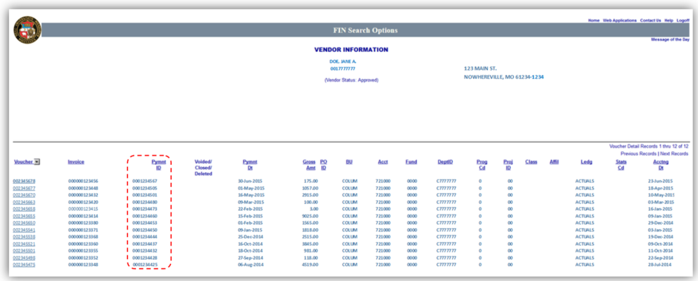Sort by the Prog Cd column header

tap(482, 165)
